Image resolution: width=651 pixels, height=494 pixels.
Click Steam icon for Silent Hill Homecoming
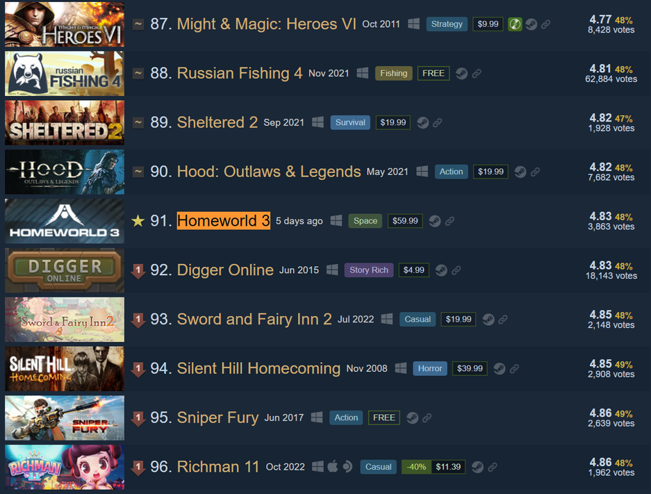pyautogui.click(x=500, y=369)
